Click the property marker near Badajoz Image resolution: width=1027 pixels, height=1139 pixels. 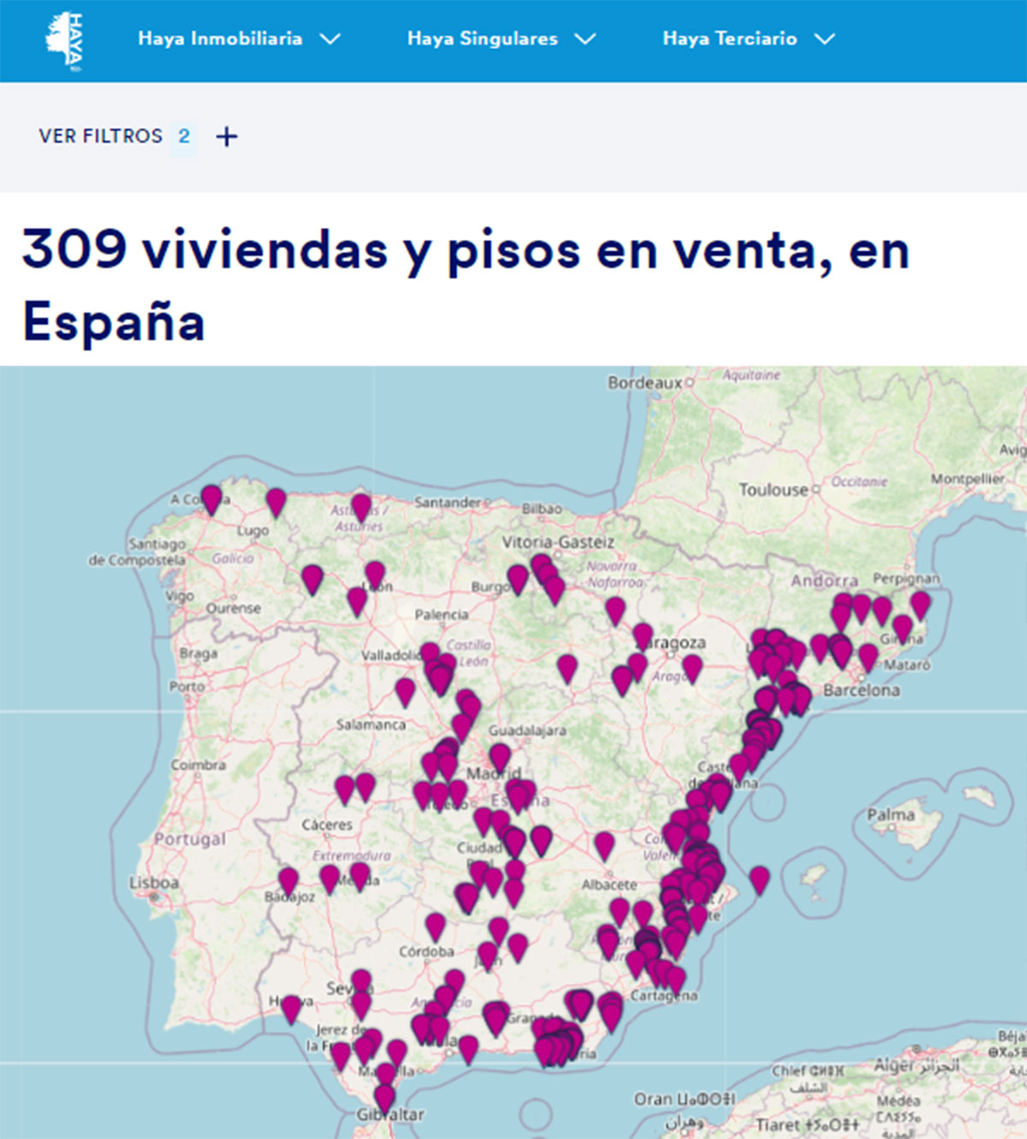(288, 880)
